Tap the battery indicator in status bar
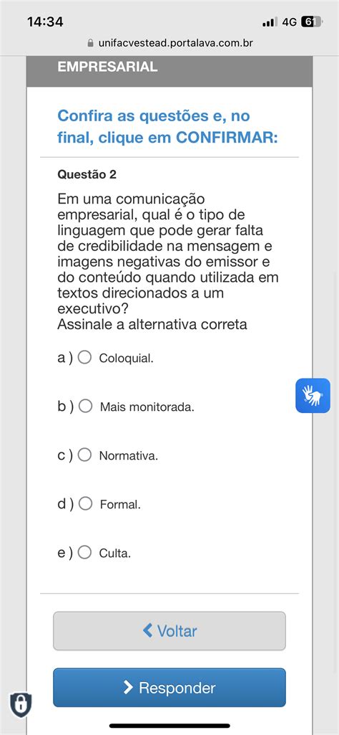 point(312,22)
